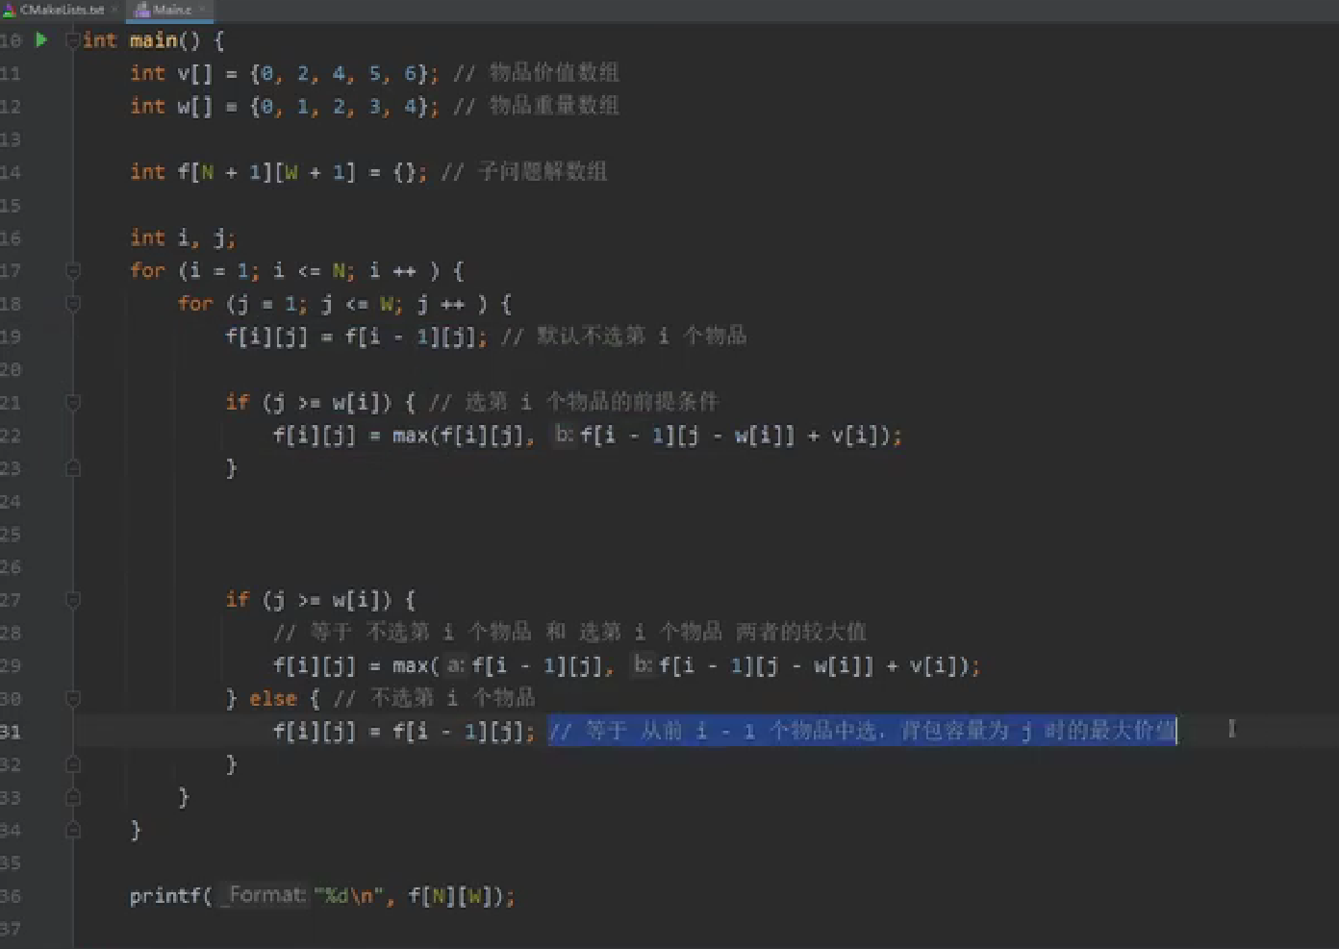Image resolution: width=1339 pixels, height=949 pixels.
Task: Click the 'b:' parameter hint on line 22
Action: pyautogui.click(x=564, y=435)
